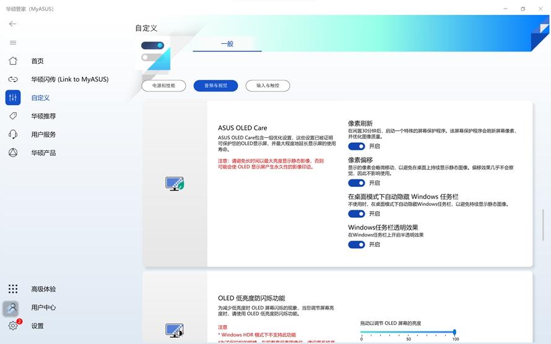Open 华硕推荐 tag icon
Image resolution: width=551 pixels, height=344 pixels.
point(12,116)
